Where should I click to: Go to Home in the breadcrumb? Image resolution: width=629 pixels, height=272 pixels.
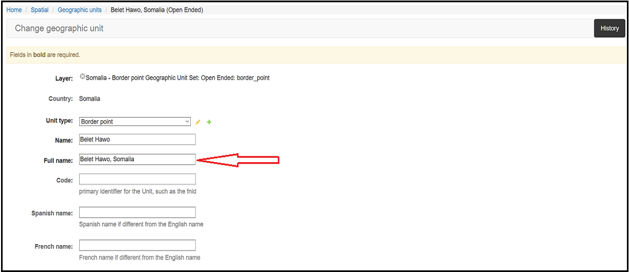14,10
